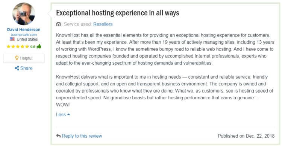Click the speedometer service-used icon

pyautogui.click(x=59, y=24)
